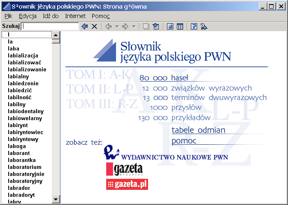The image size is (288, 205).
Task: Maximize the Słownik PWN window
Action: click(271, 7)
